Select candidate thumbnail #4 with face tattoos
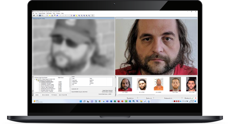The width and height of the screenshot is (230, 124). [175, 84]
